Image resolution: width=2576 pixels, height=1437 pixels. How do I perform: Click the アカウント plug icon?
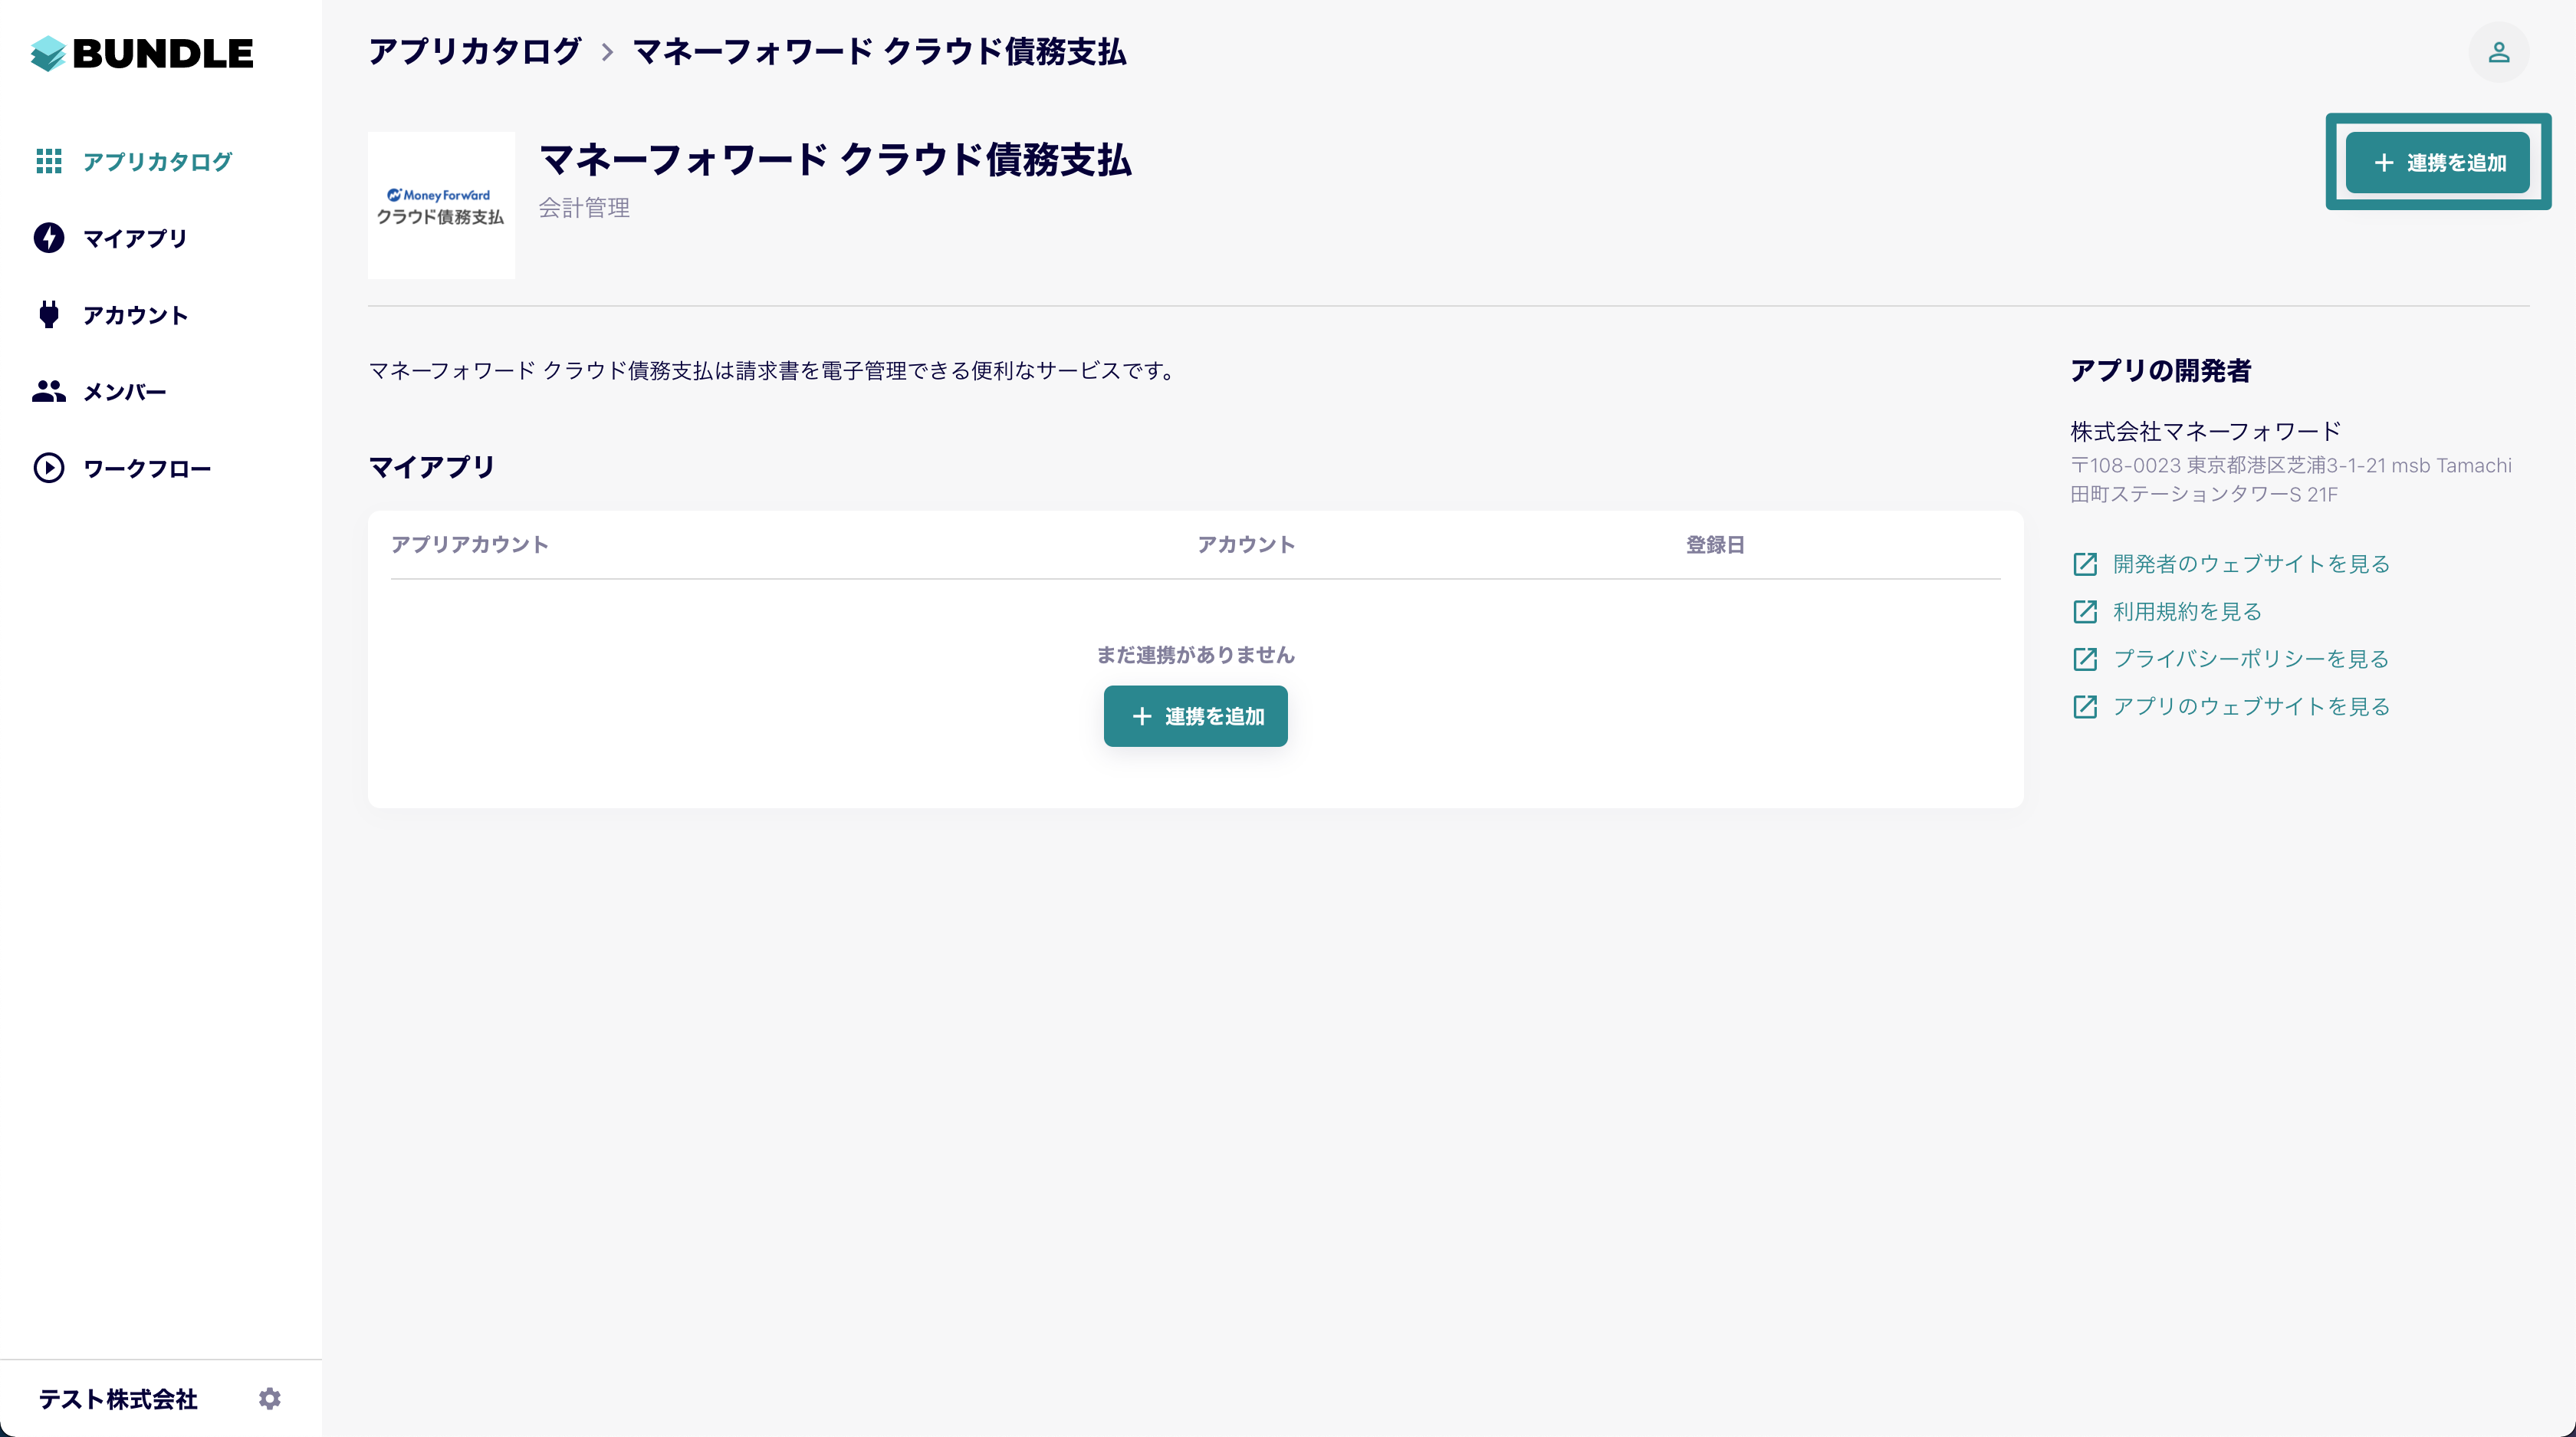tap(49, 315)
